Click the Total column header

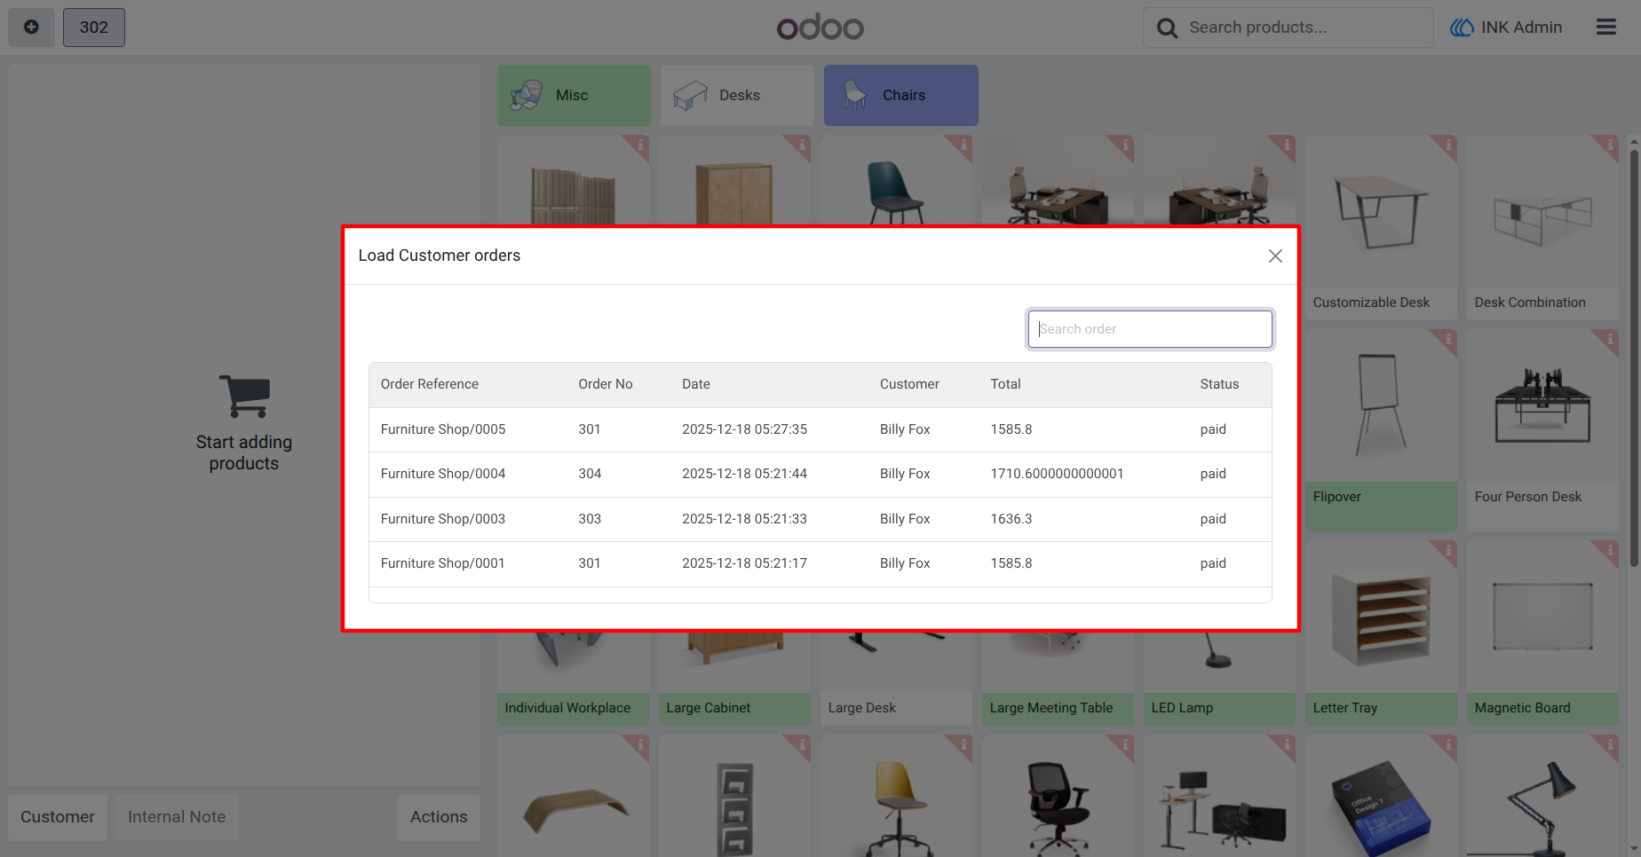[1006, 384]
